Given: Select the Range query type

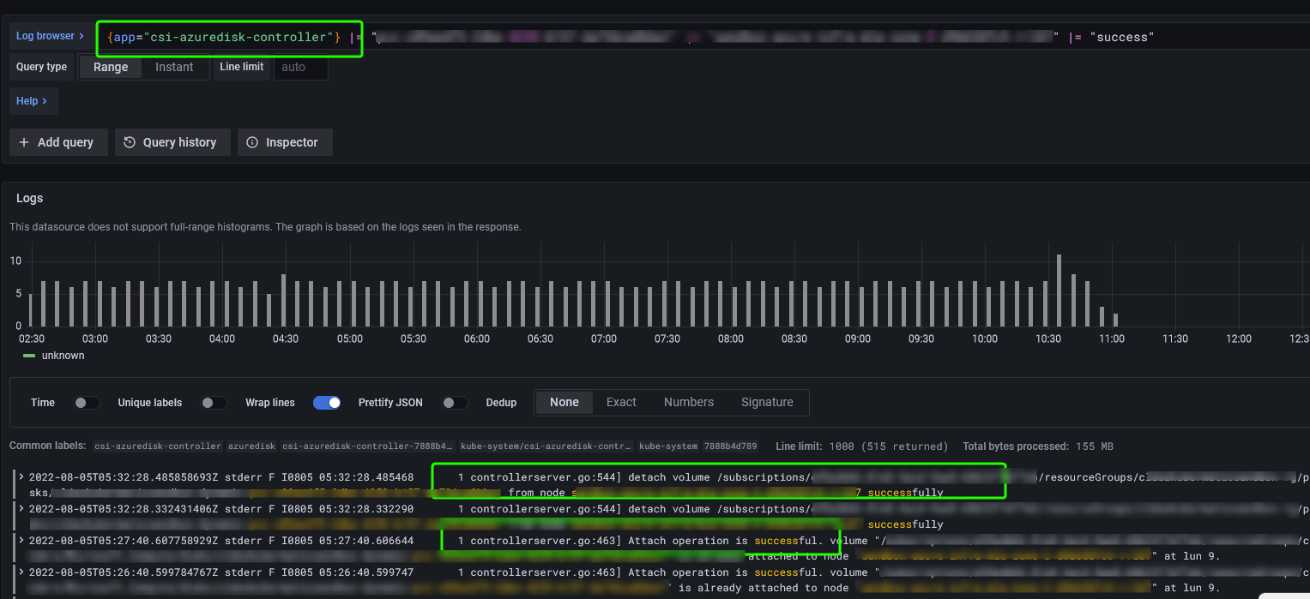Looking at the screenshot, I should [x=111, y=67].
